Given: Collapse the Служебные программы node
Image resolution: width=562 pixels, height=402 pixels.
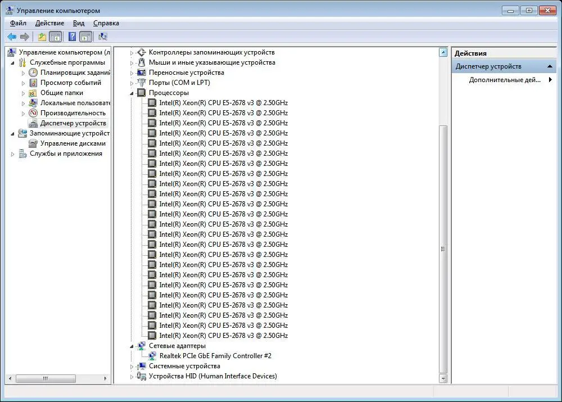Looking at the screenshot, I should tap(12, 63).
